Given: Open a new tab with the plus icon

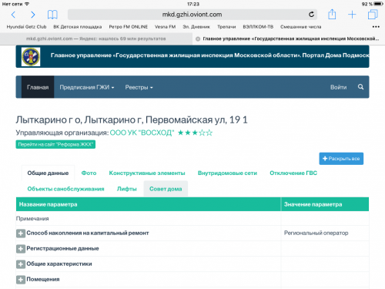Looking at the screenshot, I should pos(352,15).
